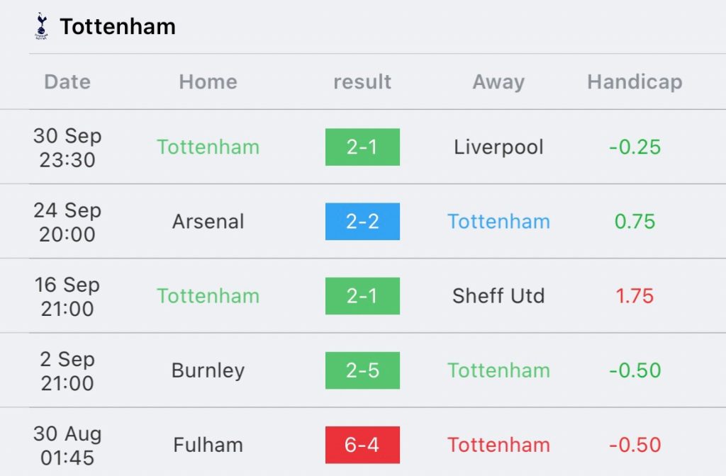Click the green 0.75 handicap value
Image resolution: width=726 pixels, height=476 pixels.
point(635,222)
